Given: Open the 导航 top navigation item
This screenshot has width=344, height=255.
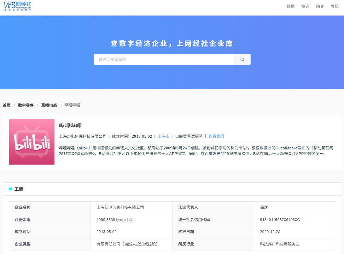Looking at the screenshot, I should coord(334,6).
